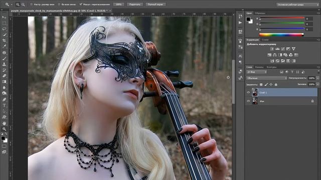The height and width of the screenshot is (180, 321).
Task: Add a Channel Mixer adjustment
Action: click(291, 55)
